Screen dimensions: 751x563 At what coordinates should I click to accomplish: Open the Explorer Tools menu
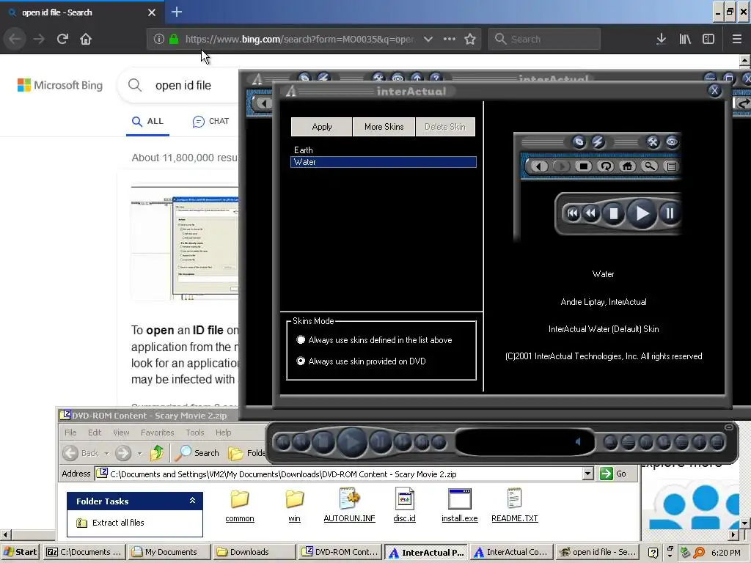(x=195, y=433)
